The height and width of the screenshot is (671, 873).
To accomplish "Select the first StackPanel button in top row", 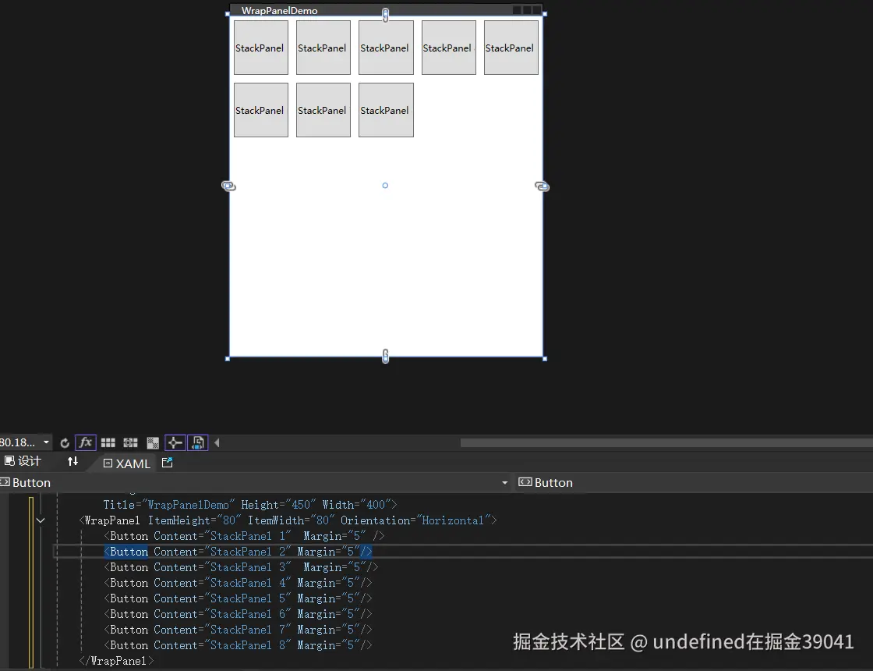I will (x=261, y=48).
